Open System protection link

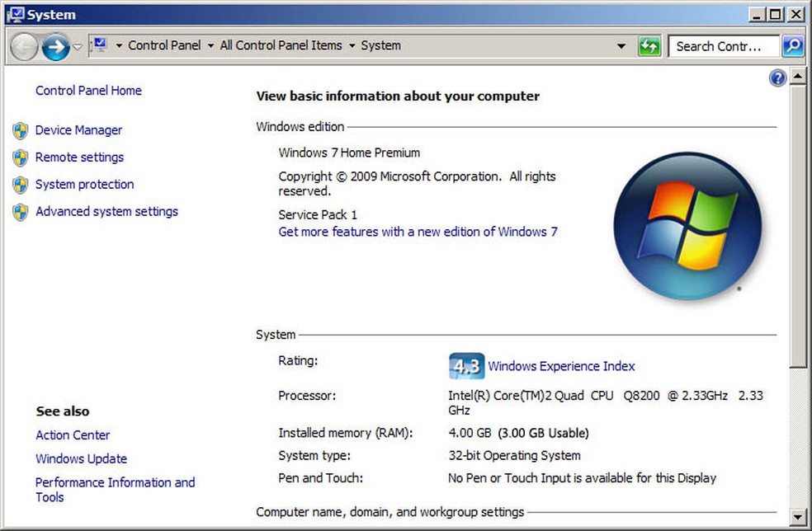[x=84, y=184]
